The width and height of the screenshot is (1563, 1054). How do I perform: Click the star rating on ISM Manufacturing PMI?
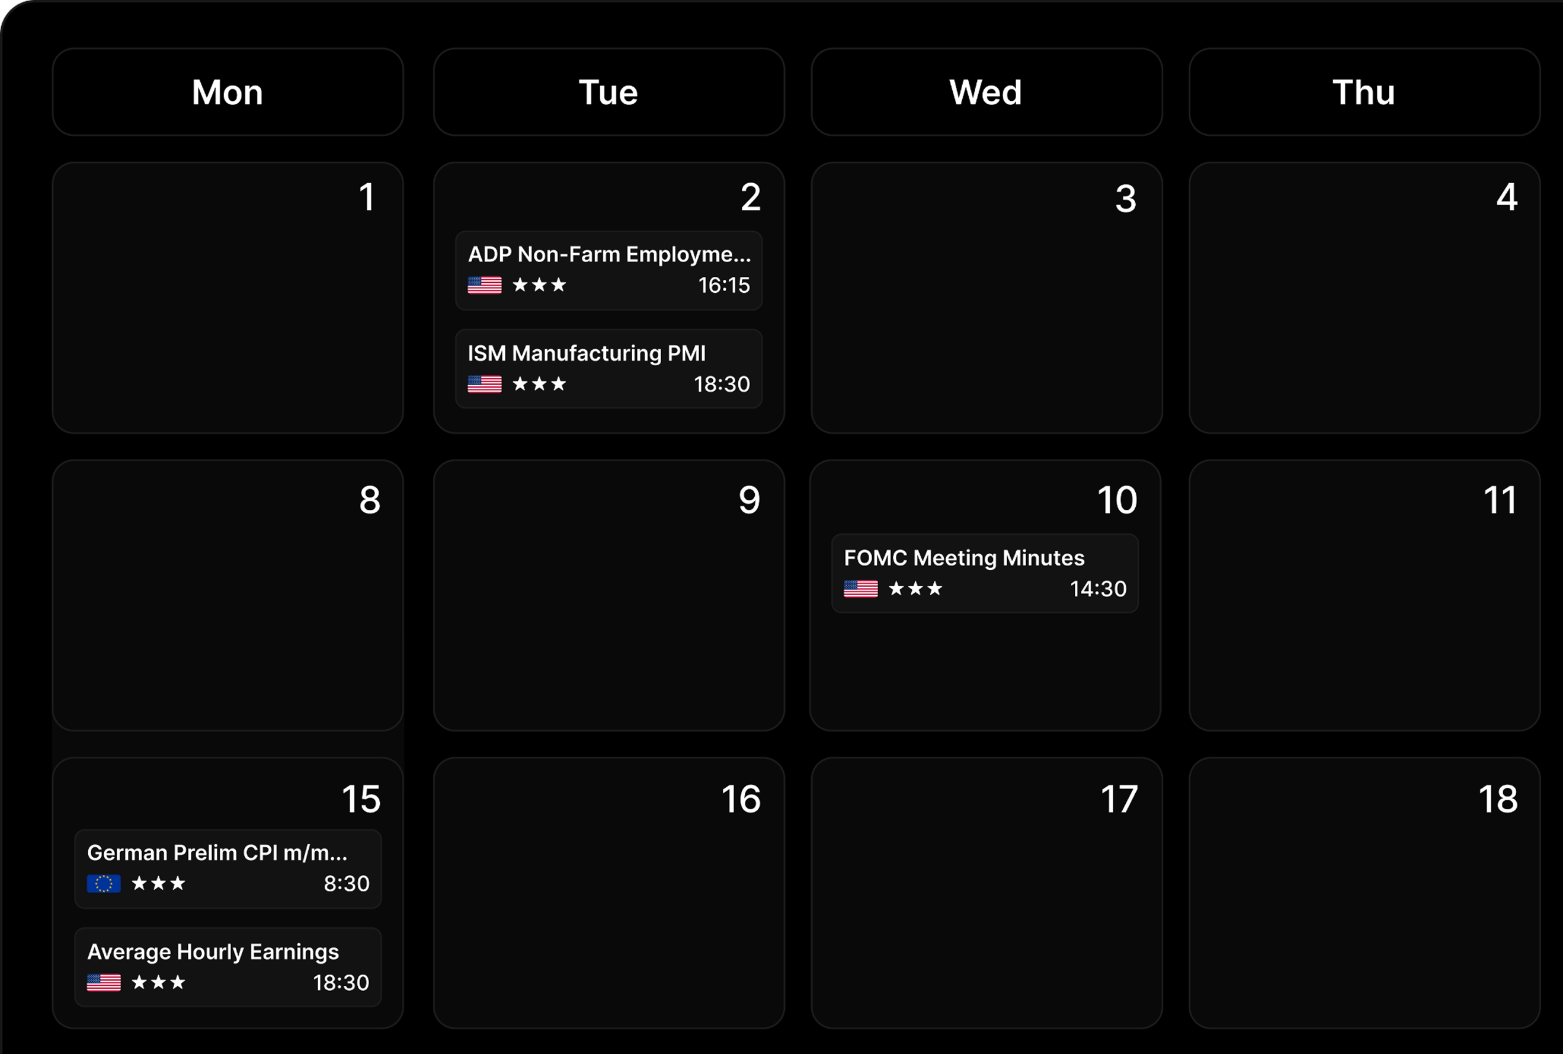click(x=539, y=384)
